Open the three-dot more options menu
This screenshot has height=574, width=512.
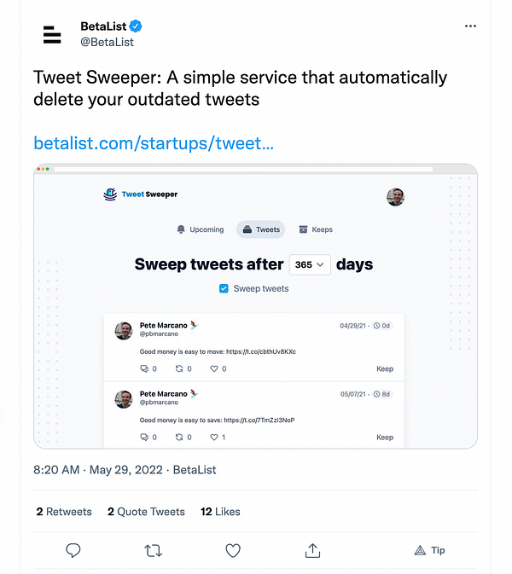coord(470,26)
